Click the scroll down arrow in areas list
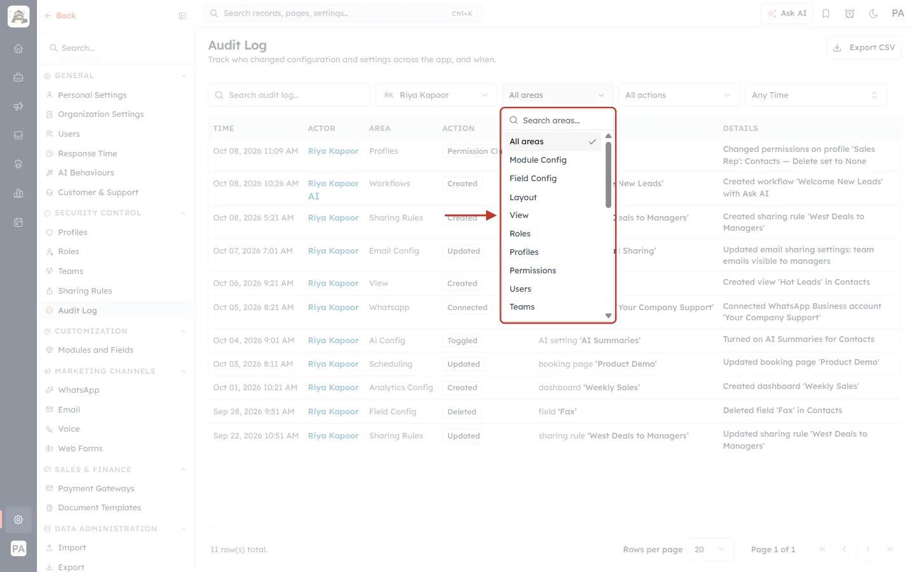Viewport: 915px width, 572px height. (x=608, y=316)
